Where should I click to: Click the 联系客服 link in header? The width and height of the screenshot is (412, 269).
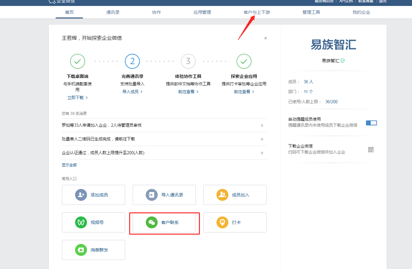coord(366,1)
